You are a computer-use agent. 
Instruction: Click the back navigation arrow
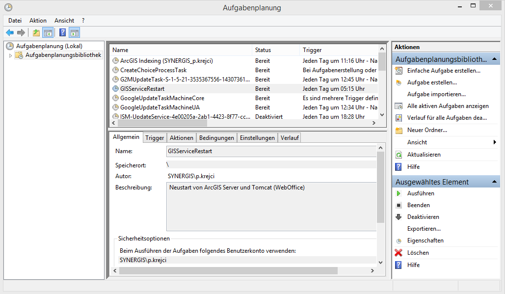pos(10,32)
